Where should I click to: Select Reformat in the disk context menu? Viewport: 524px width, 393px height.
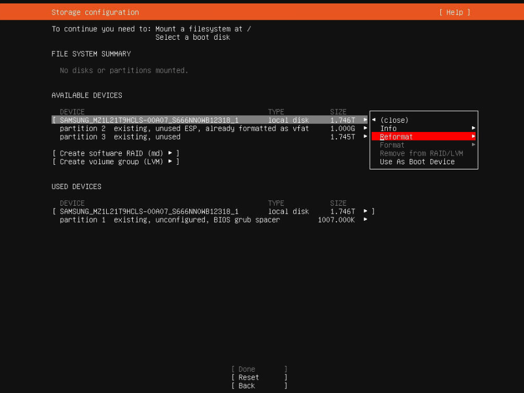(396, 137)
